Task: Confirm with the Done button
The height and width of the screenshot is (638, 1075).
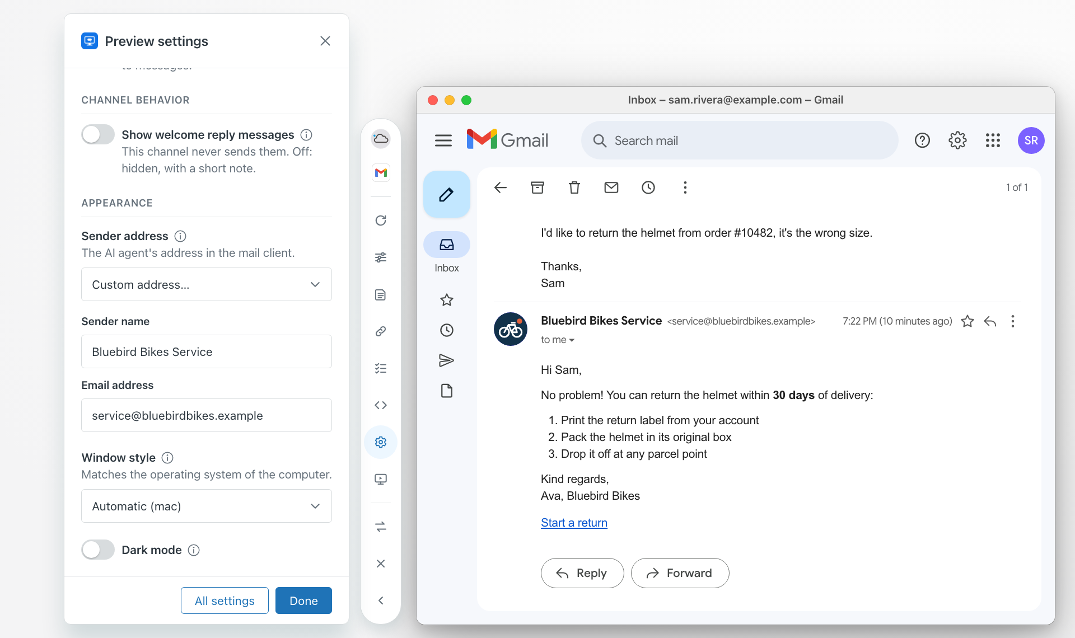Action: tap(303, 601)
